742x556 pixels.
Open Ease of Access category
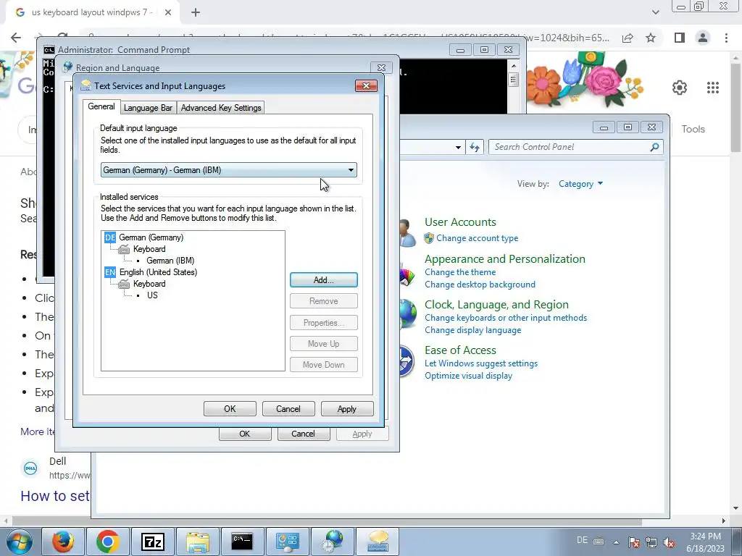[x=460, y=350]
